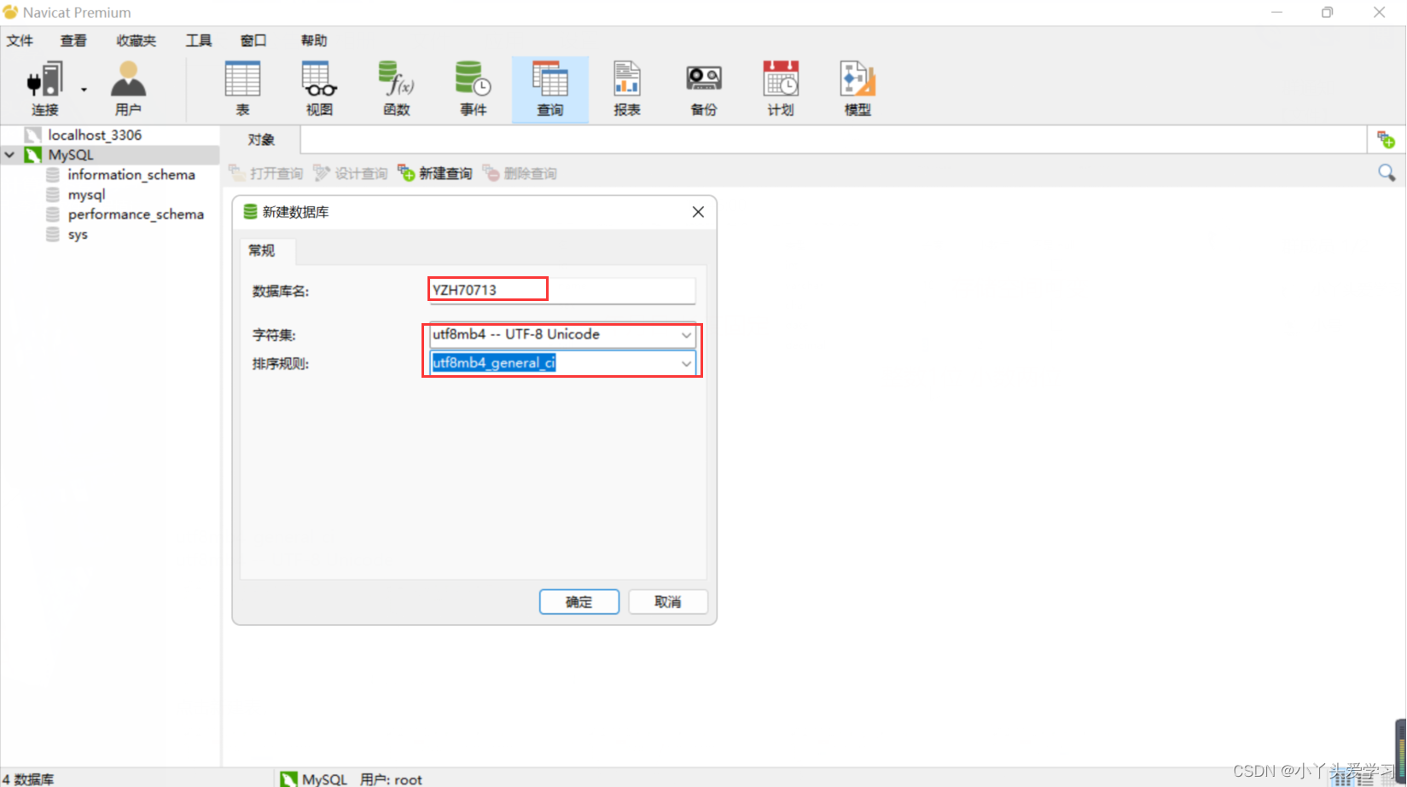The width and height of the screenshot is (1407, 787).
Task: Click the Navicat Premium title icon
Action: pos(10,12)
